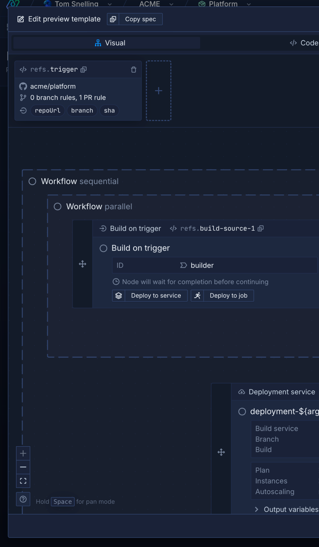The image size is (319, 547).
Task: Fit the canvas to view
Action: pyautogui.click(x=23, y=481)
